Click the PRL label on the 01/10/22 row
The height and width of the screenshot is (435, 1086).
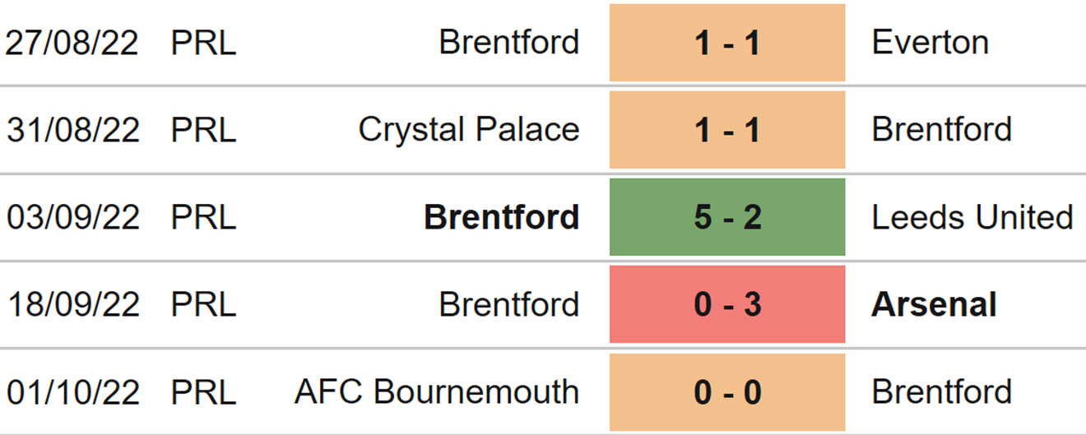pos(203,391)
